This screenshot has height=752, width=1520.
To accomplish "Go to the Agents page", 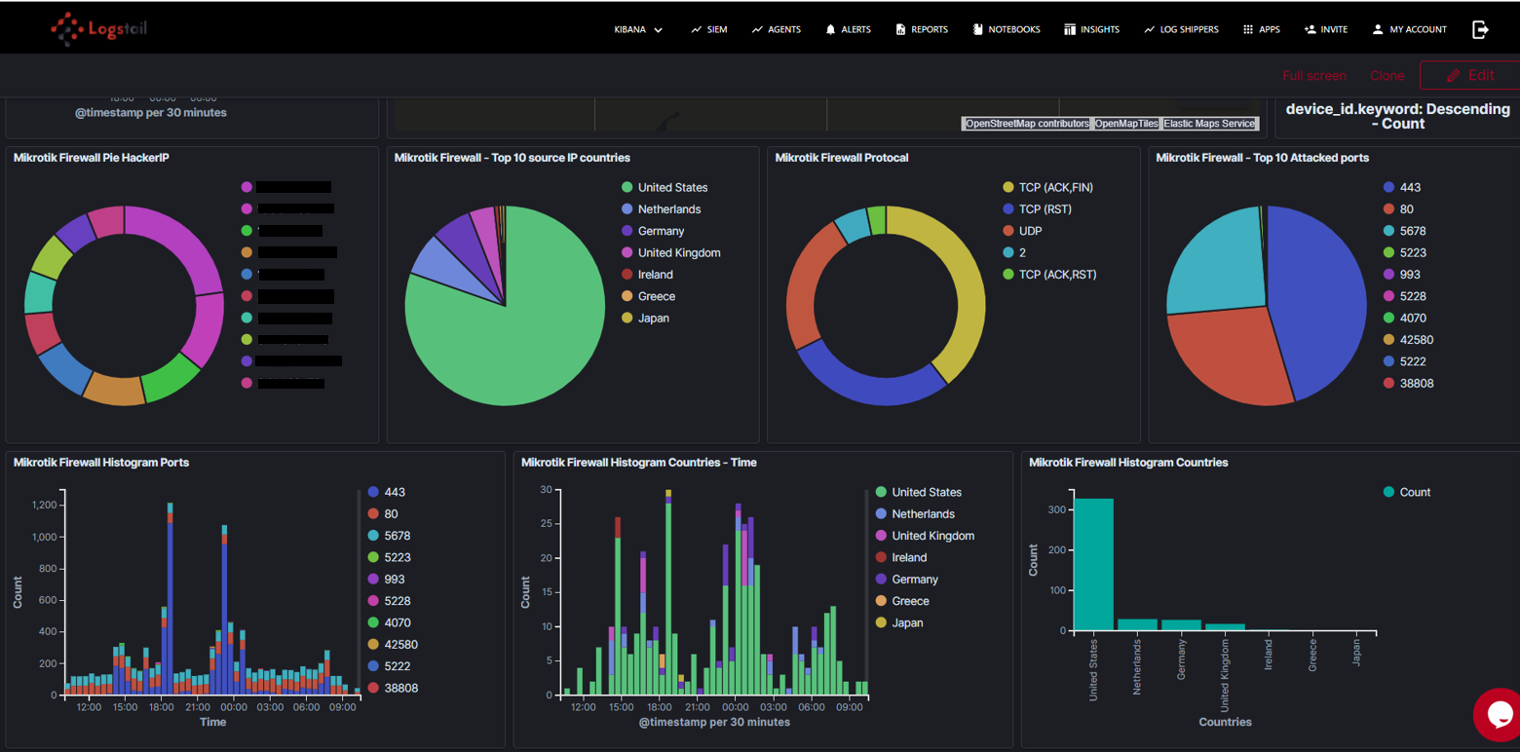I will pyautogui.click(x=776, y=30).
